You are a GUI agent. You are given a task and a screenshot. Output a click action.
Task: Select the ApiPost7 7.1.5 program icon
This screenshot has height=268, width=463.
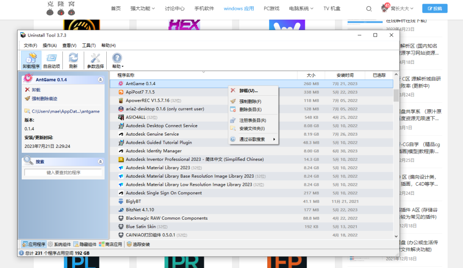[x=121, y=92]
